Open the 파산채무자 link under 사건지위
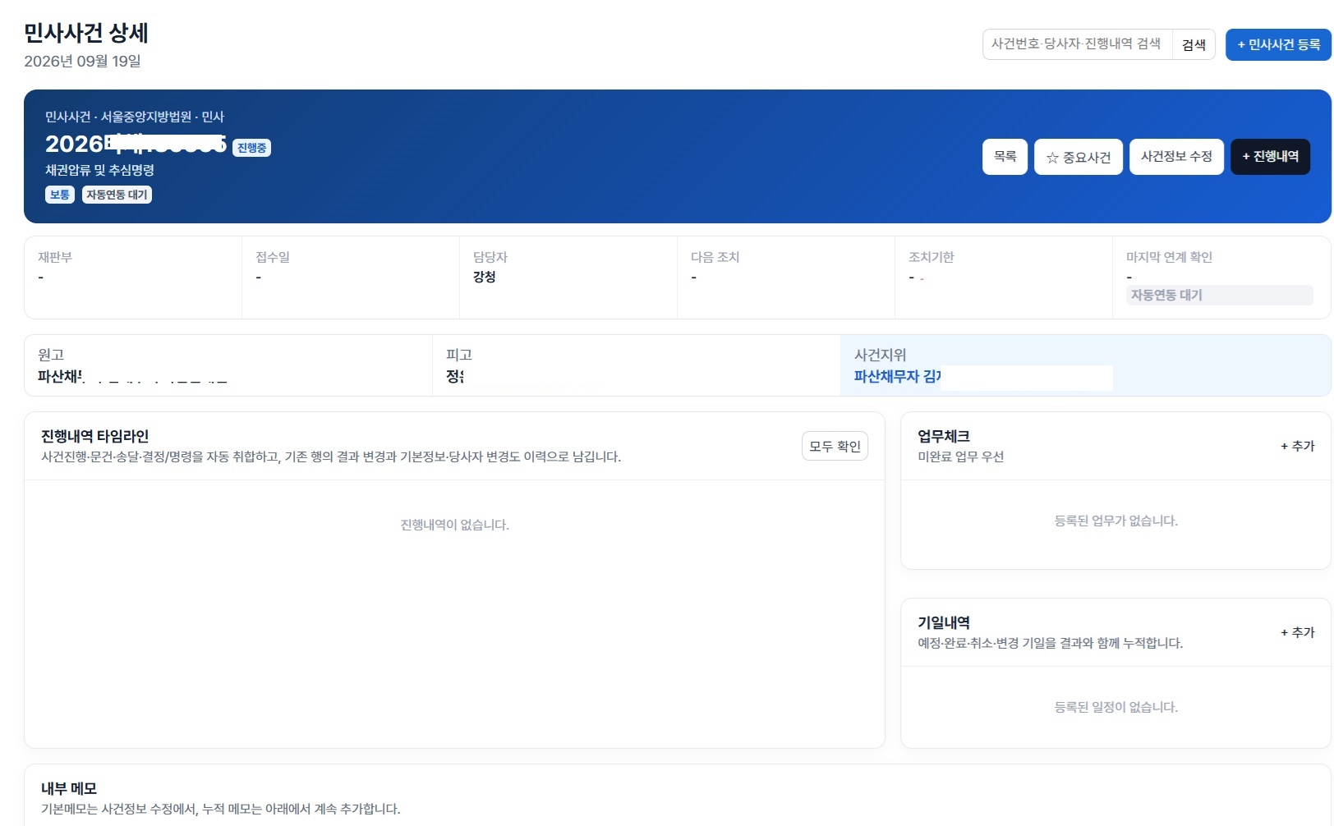1334x826 pixels. click(x=897, y=376)
